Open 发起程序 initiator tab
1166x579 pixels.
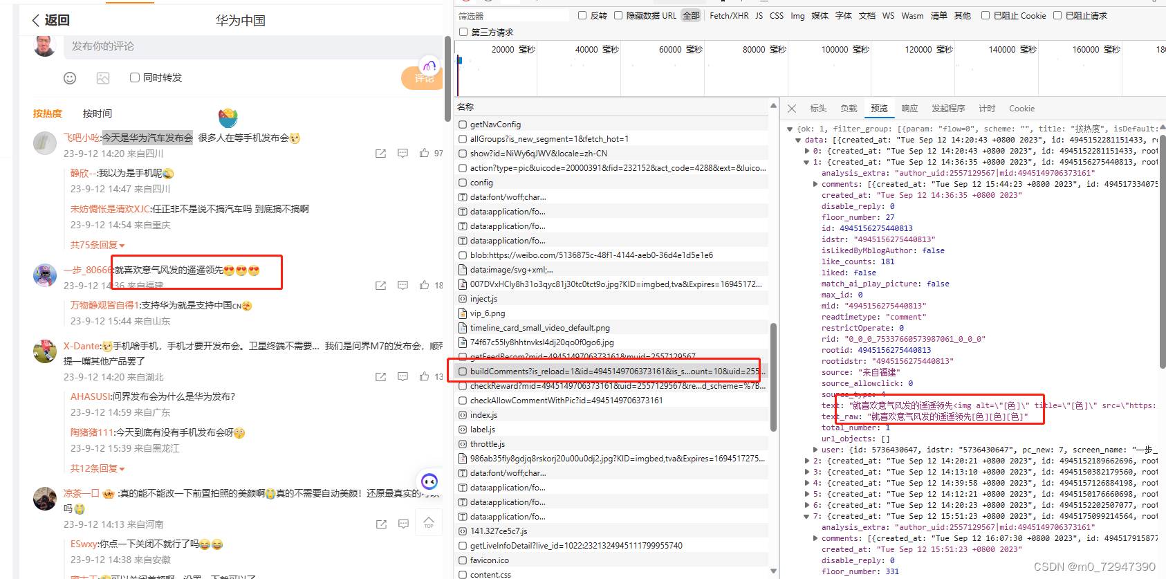(x=948, y=109)
